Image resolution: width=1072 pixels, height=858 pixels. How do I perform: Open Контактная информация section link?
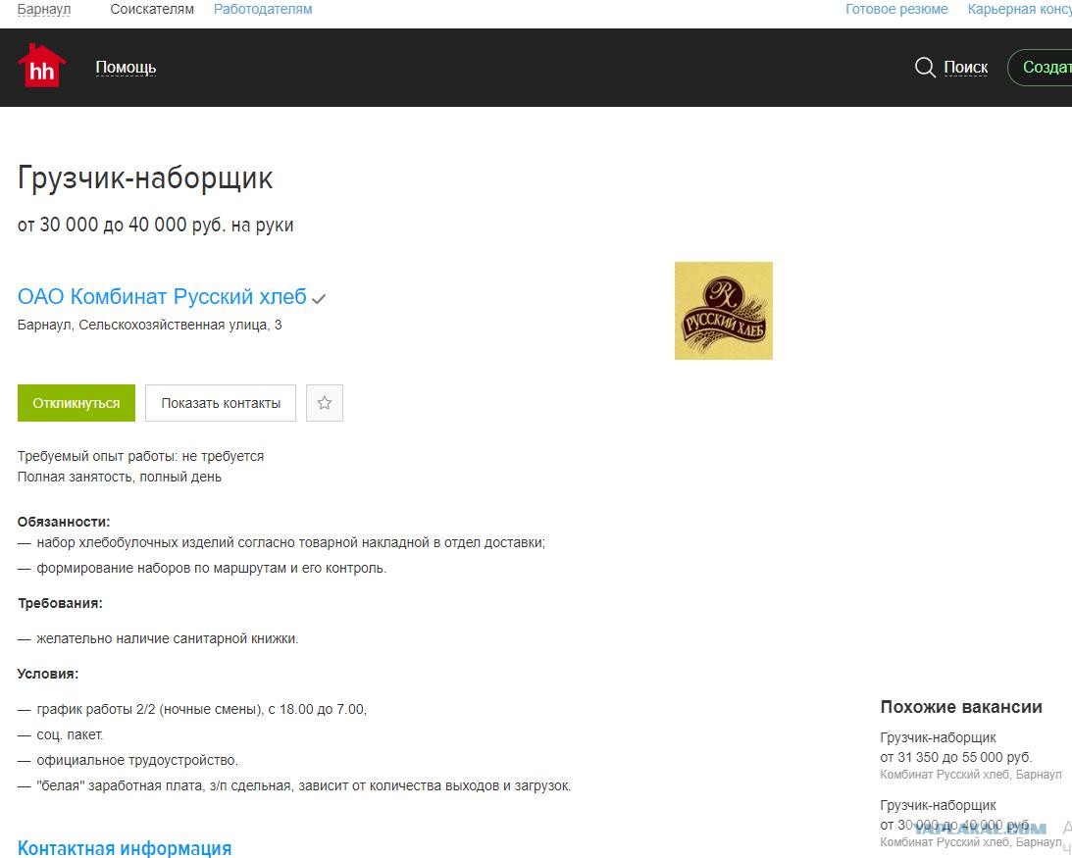[125, 848]
